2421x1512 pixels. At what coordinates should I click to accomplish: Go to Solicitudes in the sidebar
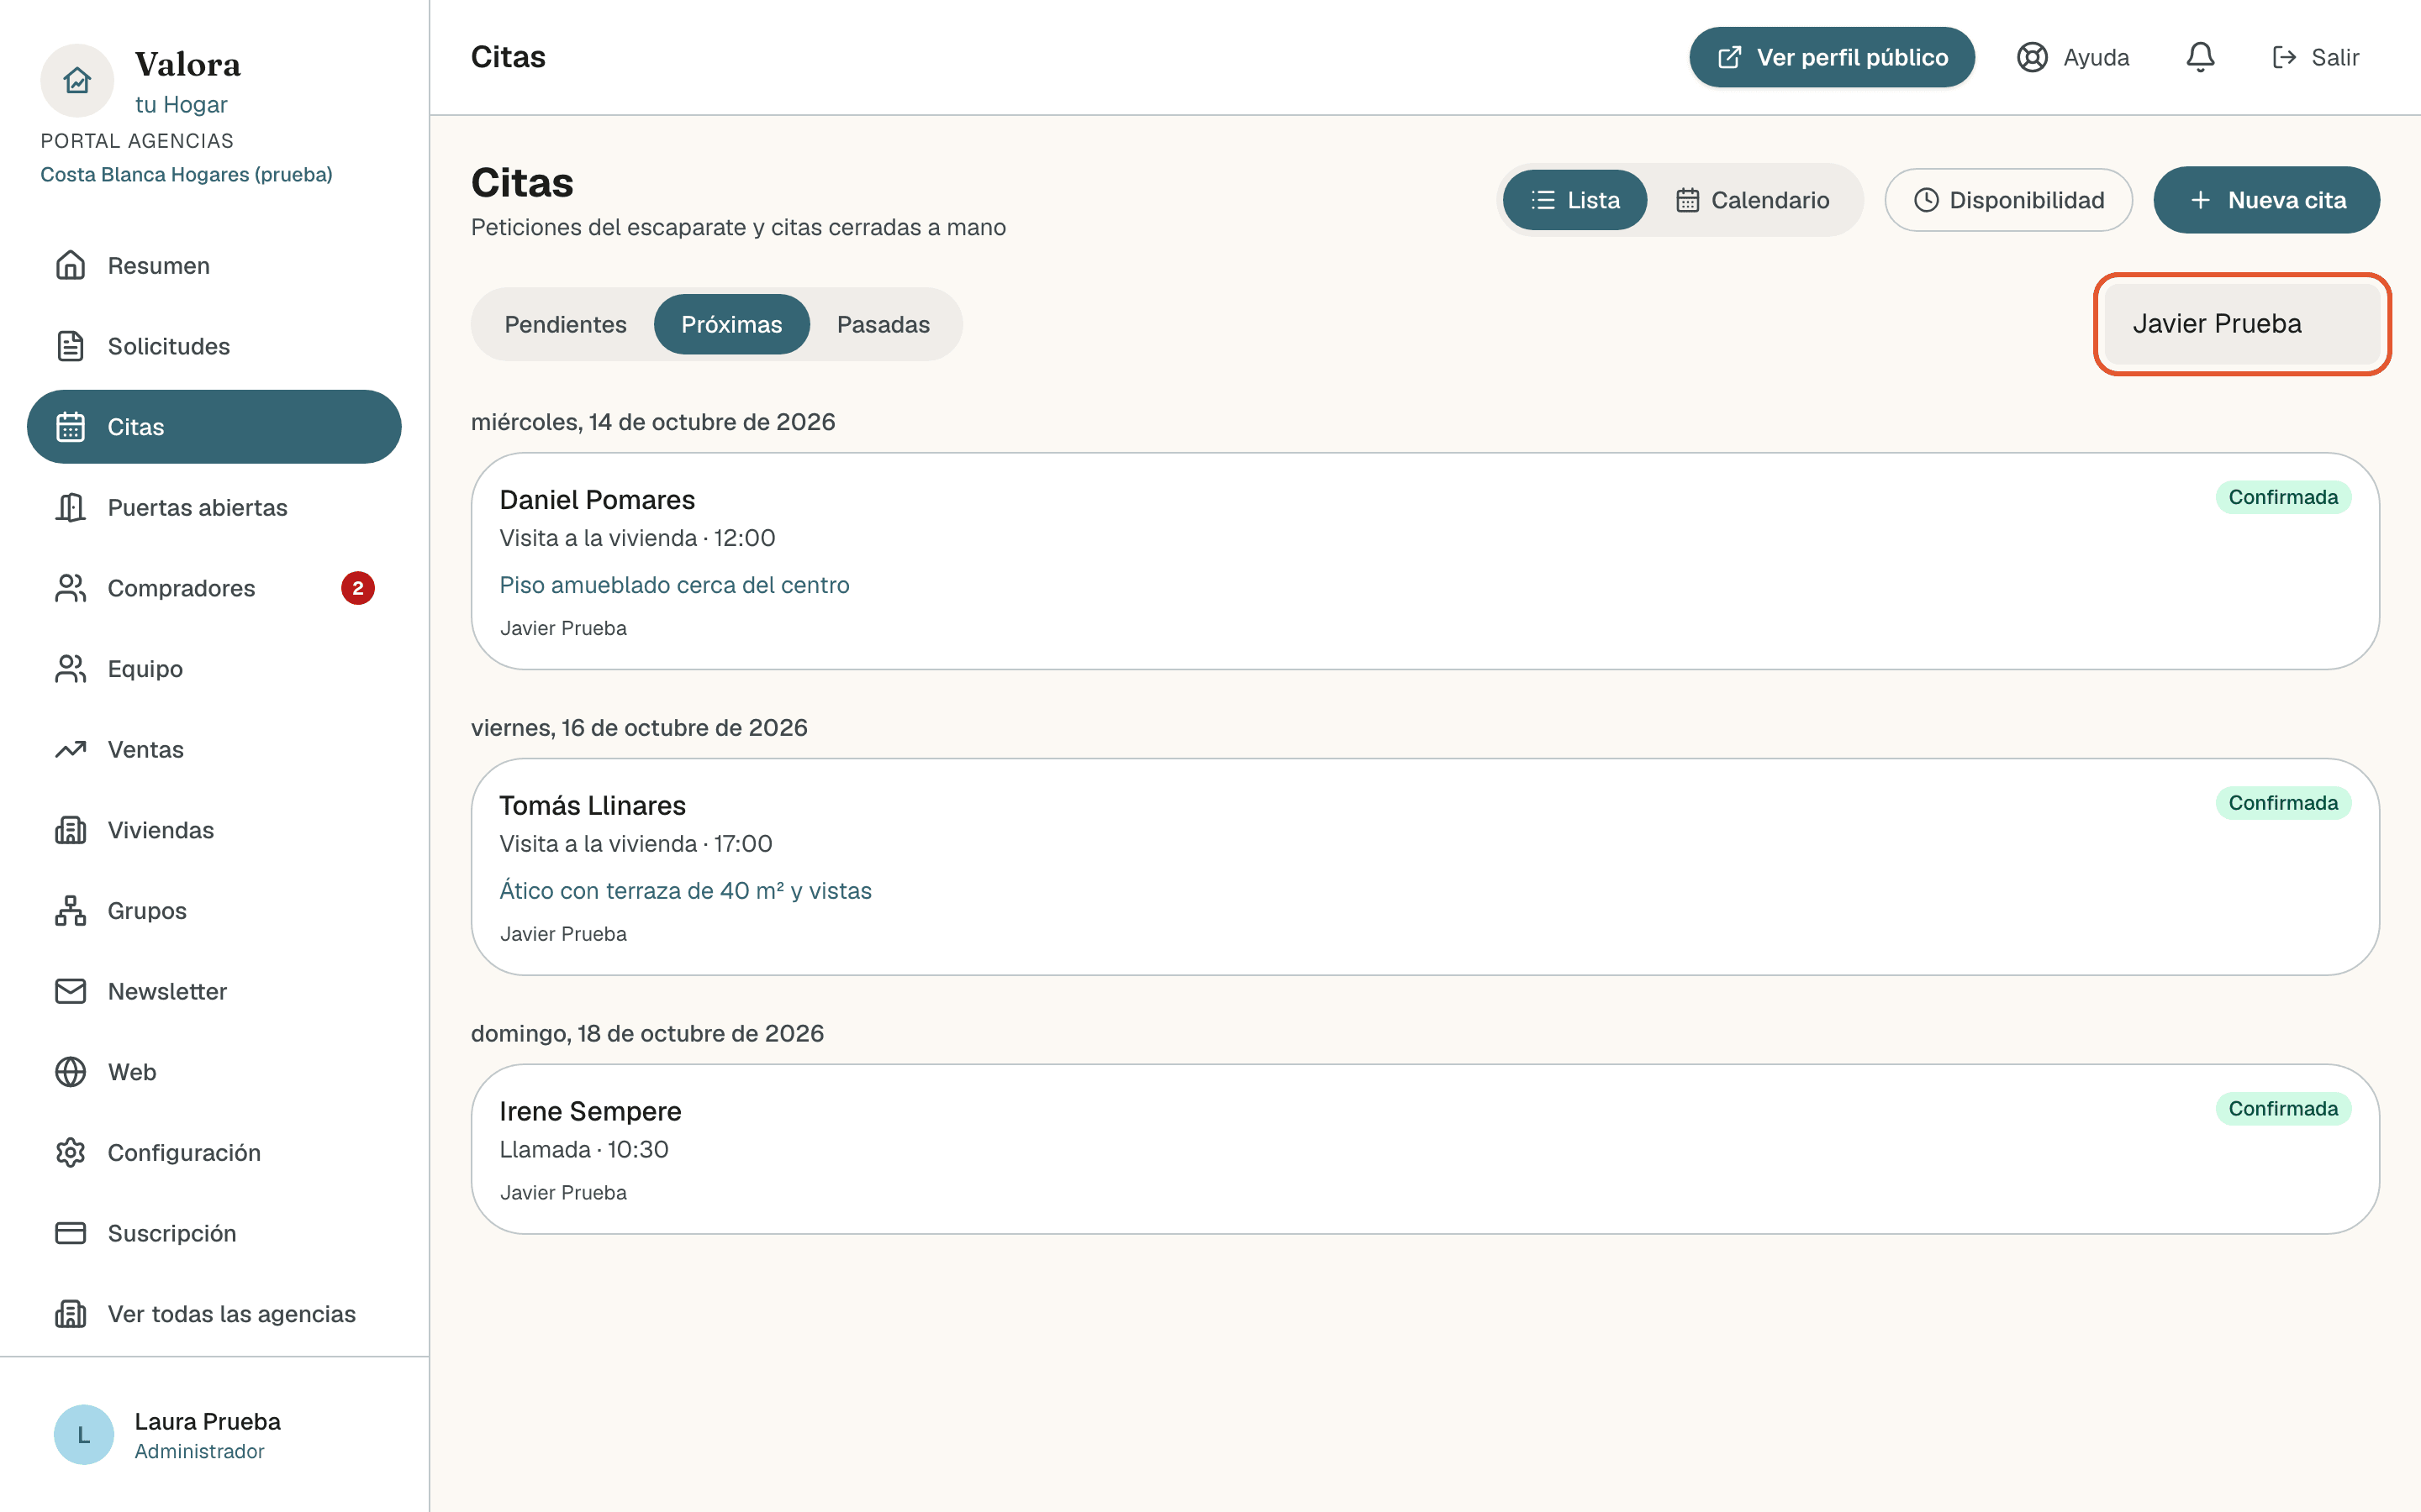(x=214, y=346)
